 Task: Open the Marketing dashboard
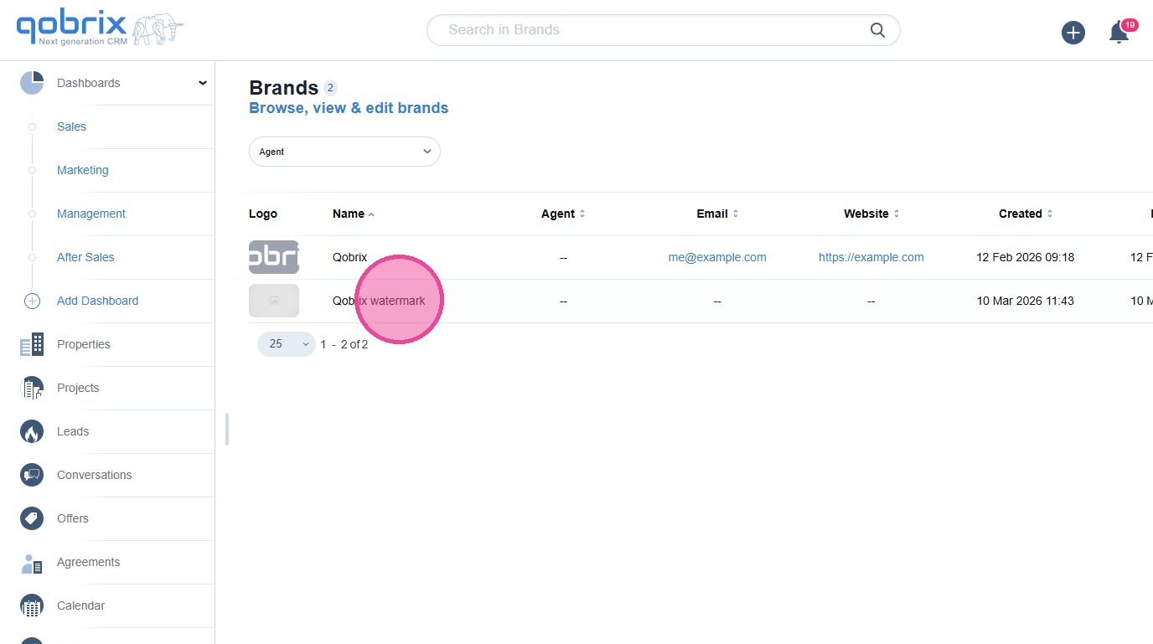[82, 170]
